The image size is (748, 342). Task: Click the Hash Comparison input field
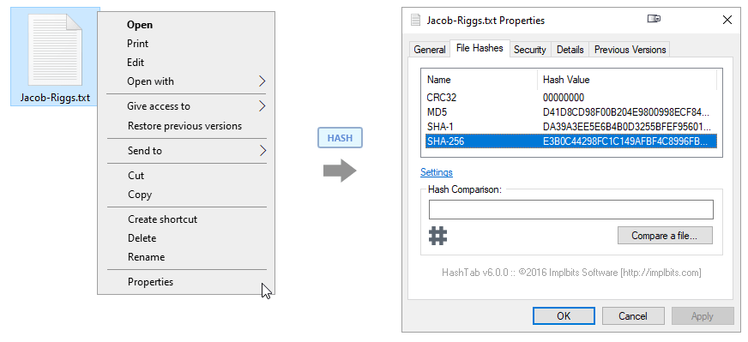pyautogui.click(x=571, y=209)
